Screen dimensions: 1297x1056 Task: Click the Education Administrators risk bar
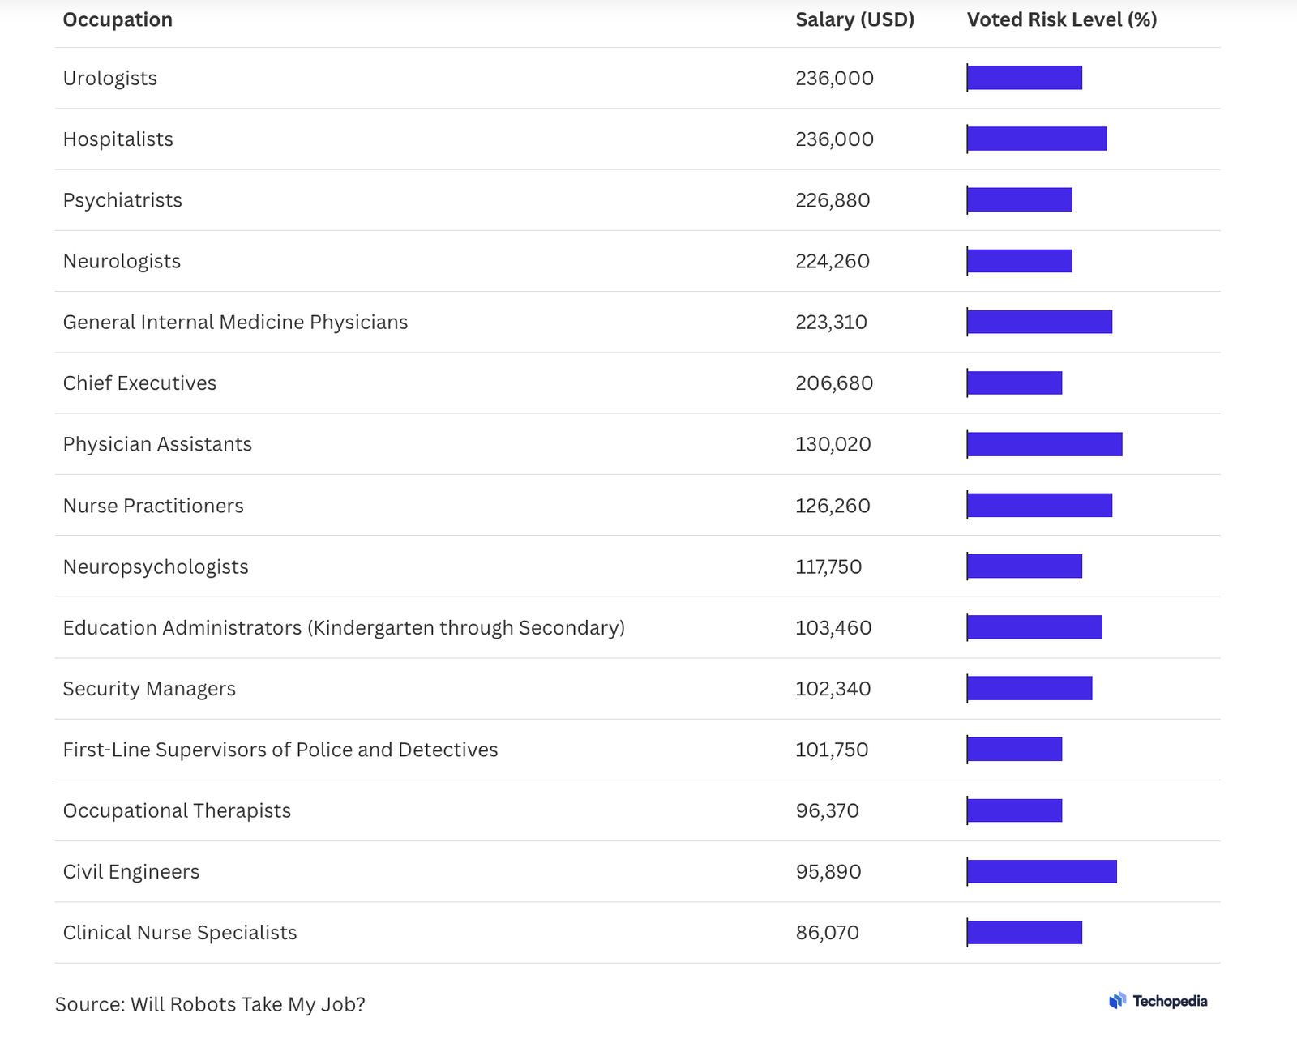pos(1034,627)
